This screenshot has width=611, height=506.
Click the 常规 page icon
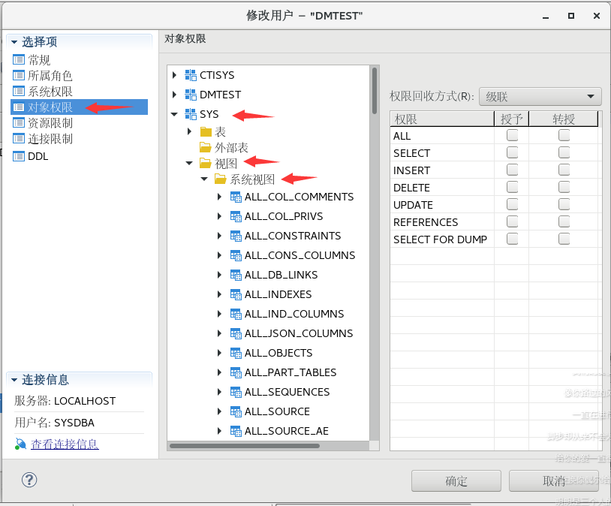(x=19, y=59)
